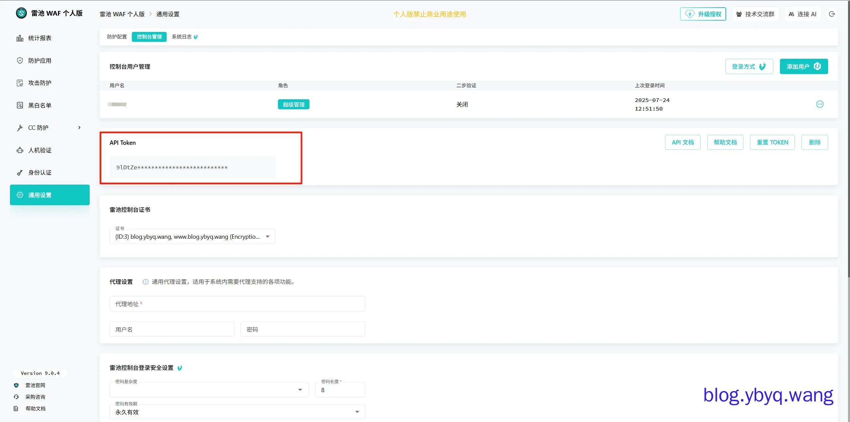850x422 pixels.
Task: Click the Version 9.0.4 label
Action: [x=40, y=373]
